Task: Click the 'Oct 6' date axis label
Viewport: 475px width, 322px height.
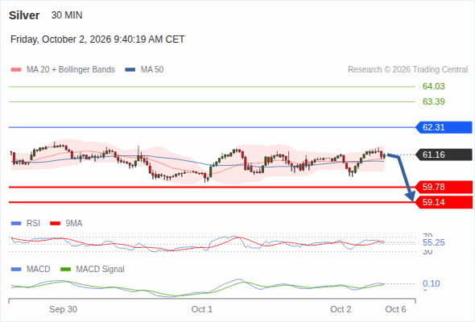Action: click(x=395, y=309)
